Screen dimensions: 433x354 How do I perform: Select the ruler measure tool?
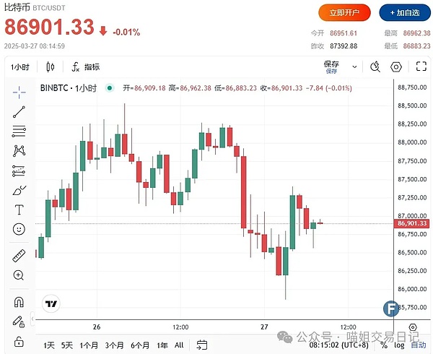19,256
